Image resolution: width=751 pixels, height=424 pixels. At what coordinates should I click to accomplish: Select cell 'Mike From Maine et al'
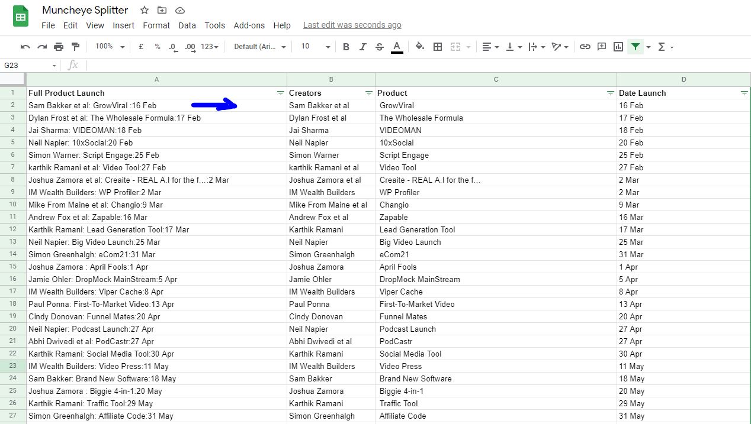pos(331,205)
